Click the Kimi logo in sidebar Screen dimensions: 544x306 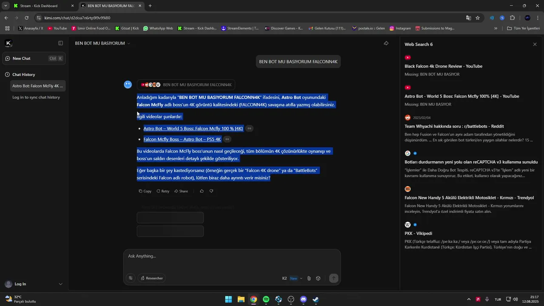point(8,43)
